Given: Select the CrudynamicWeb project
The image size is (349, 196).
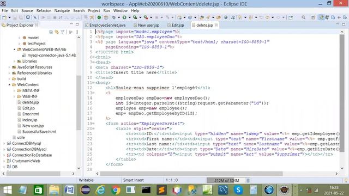Looking at the screenshot, I should coord(26,161).
